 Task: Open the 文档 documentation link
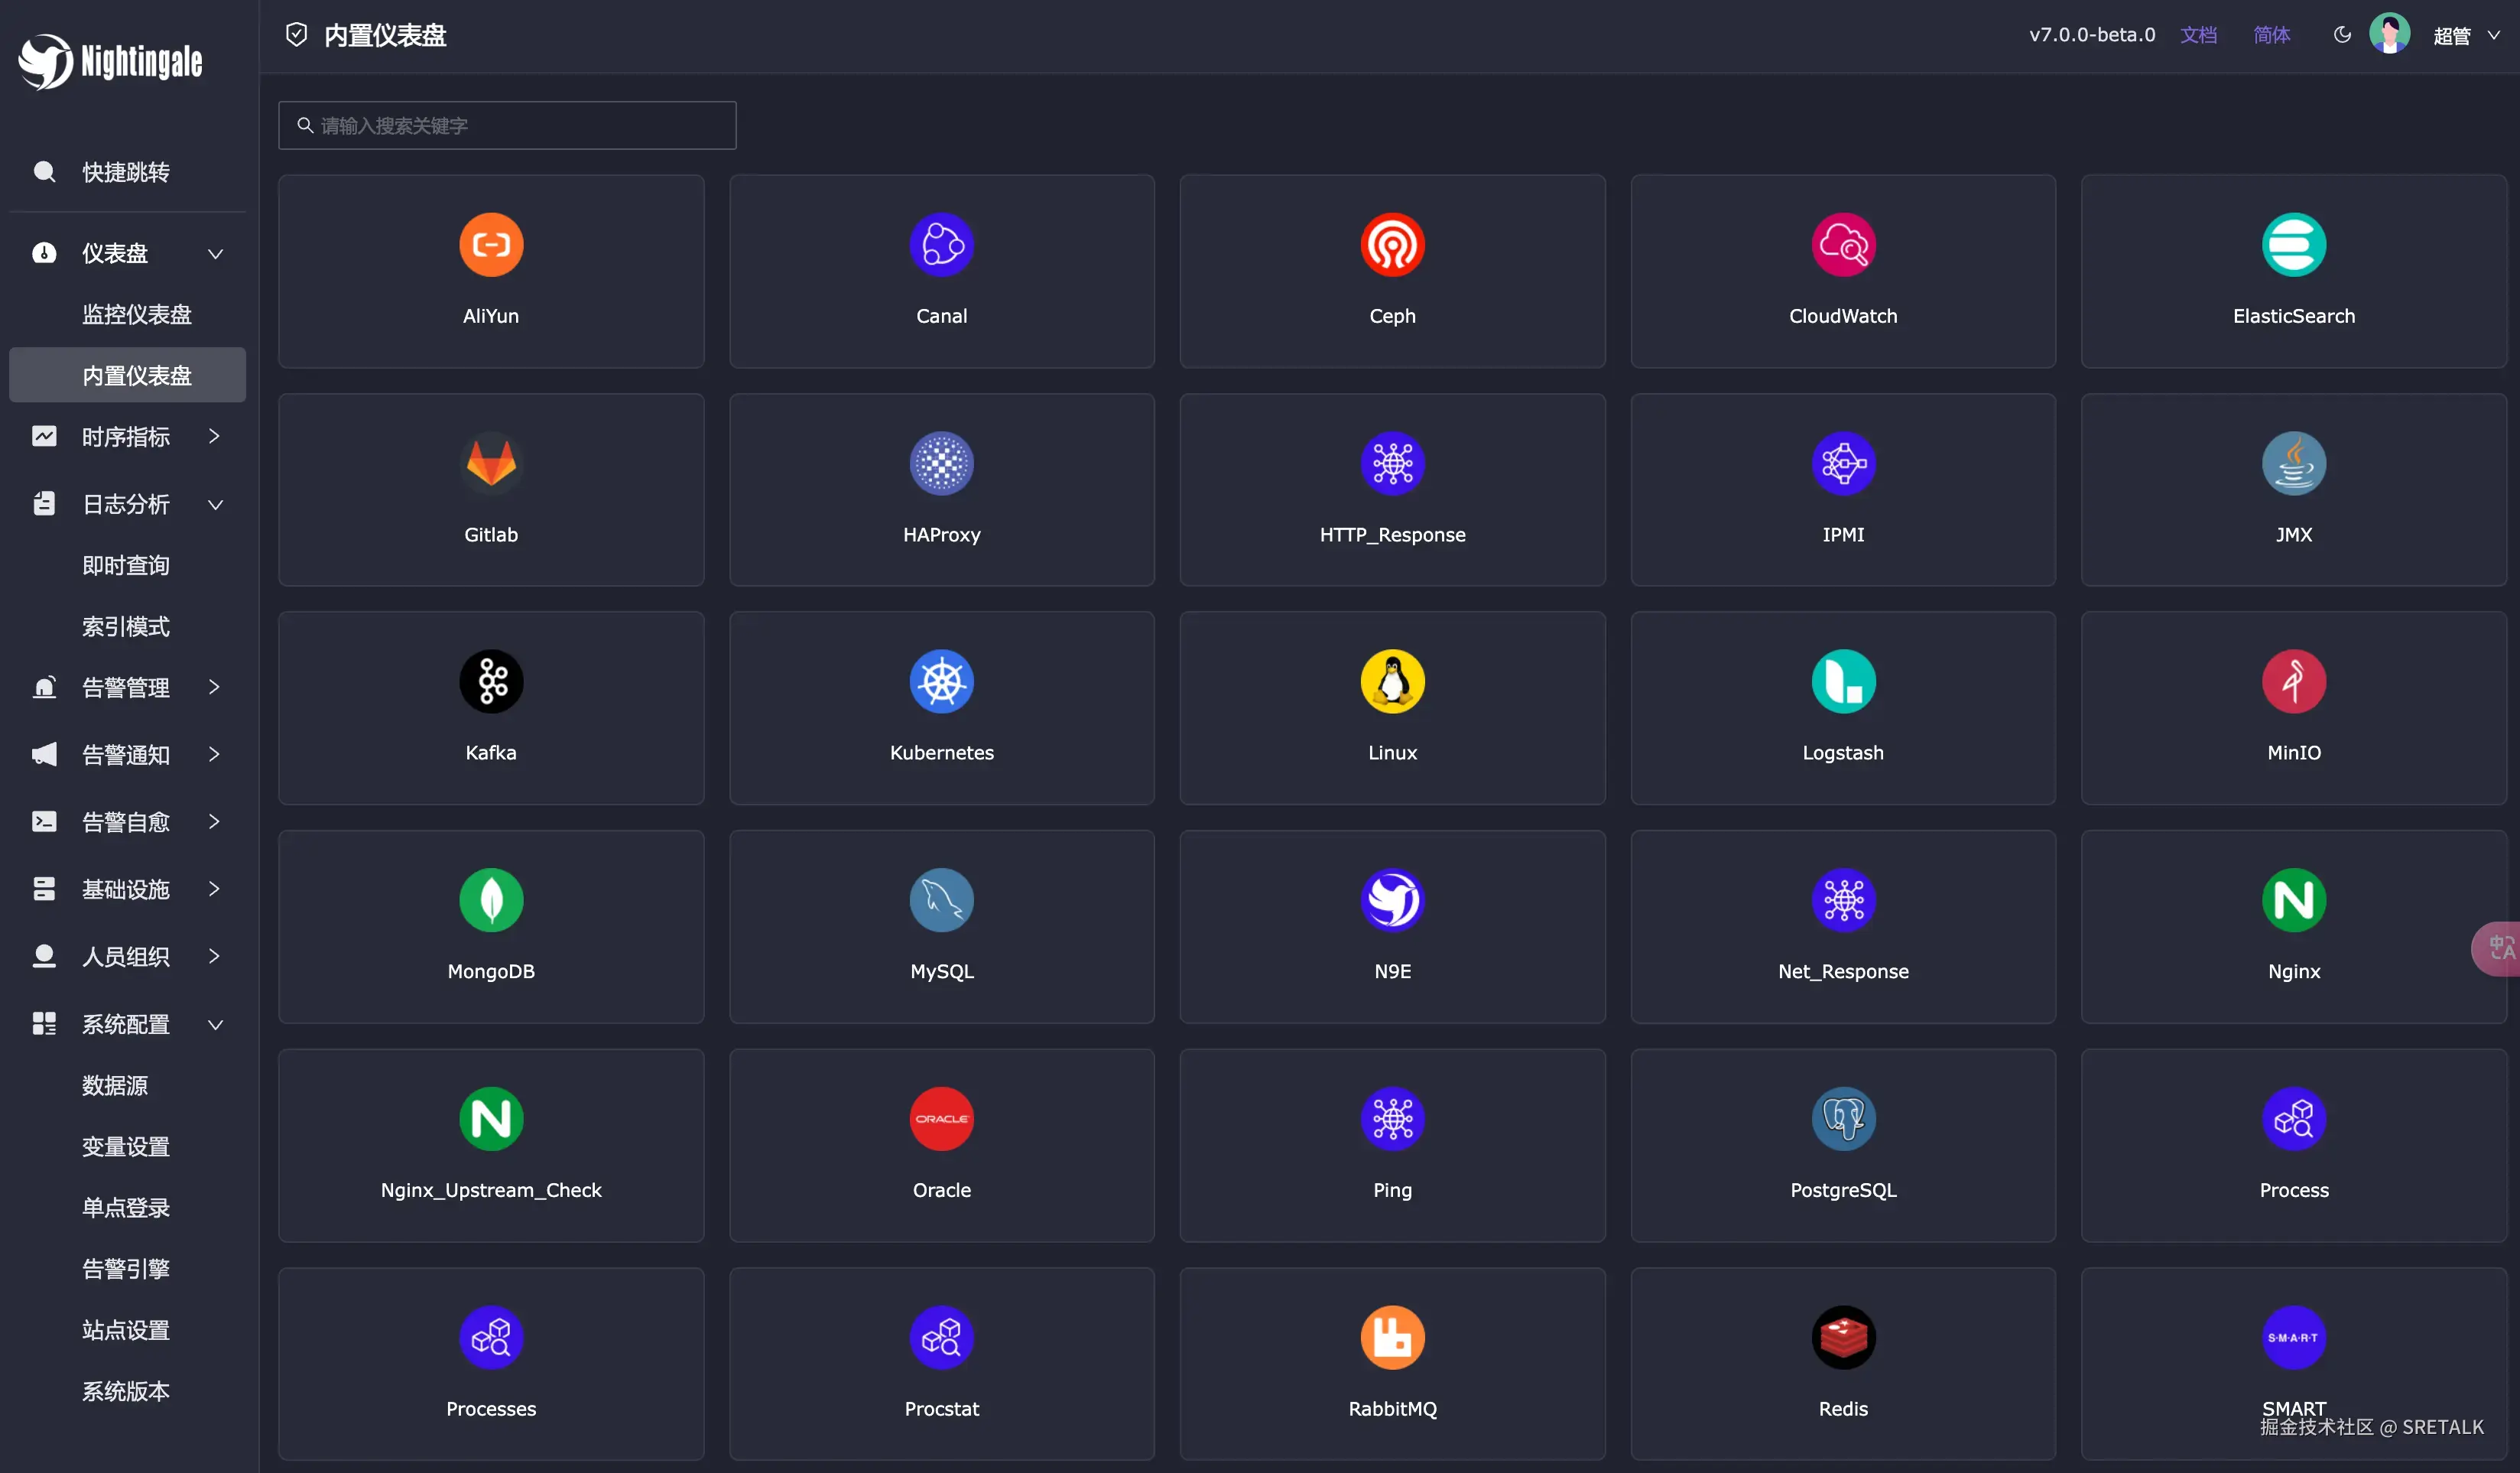pos(2198,35)
